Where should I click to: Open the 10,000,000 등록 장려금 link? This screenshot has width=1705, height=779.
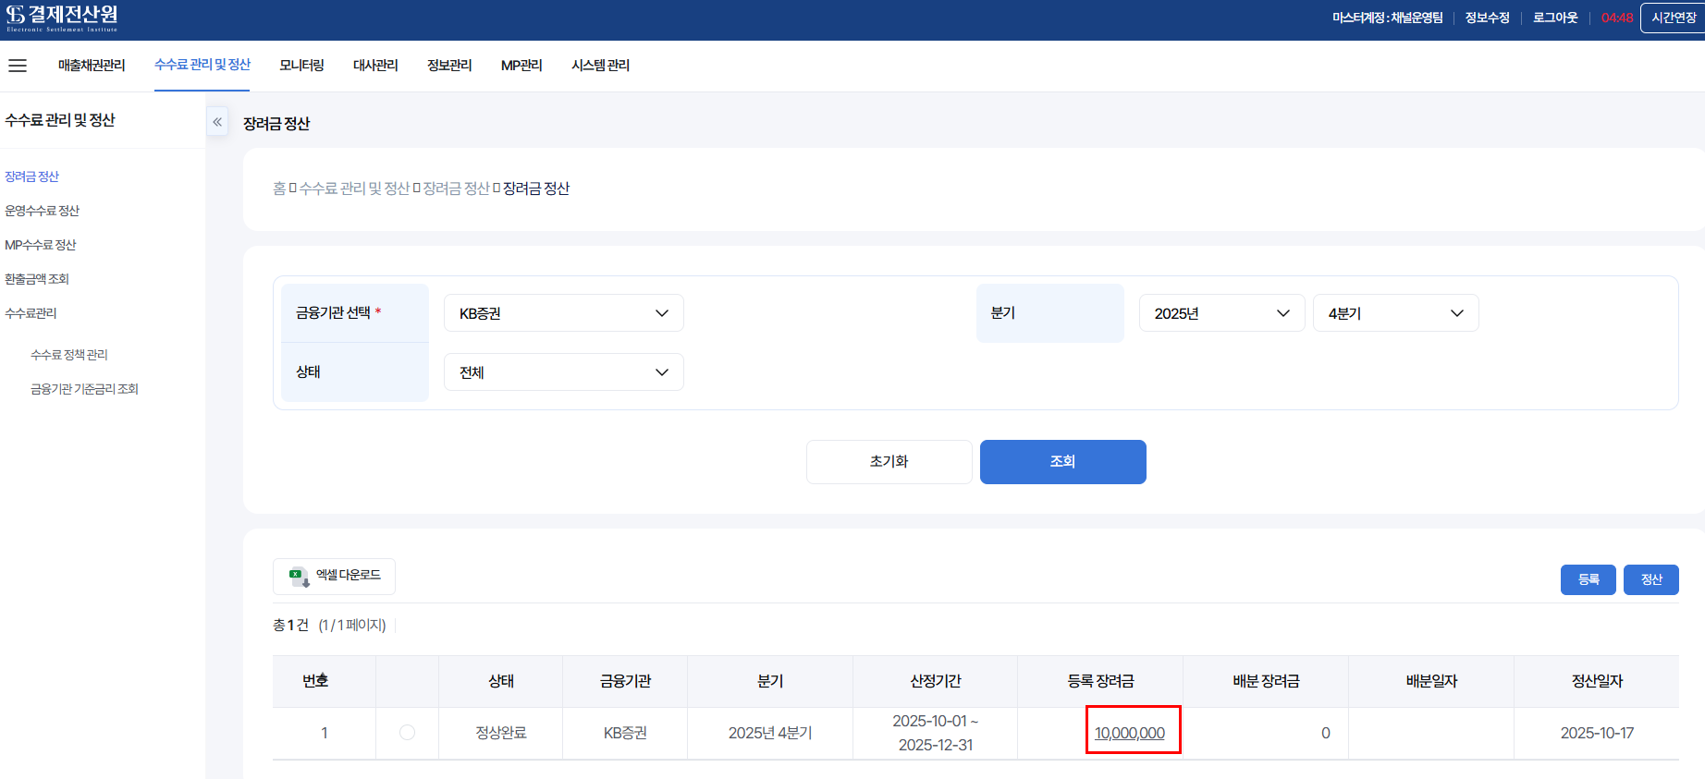(x=1130, y=733)
